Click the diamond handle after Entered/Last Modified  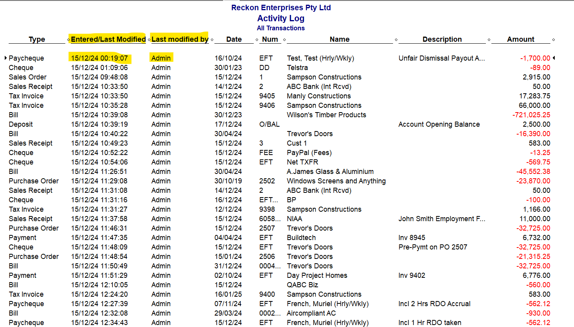149,40
